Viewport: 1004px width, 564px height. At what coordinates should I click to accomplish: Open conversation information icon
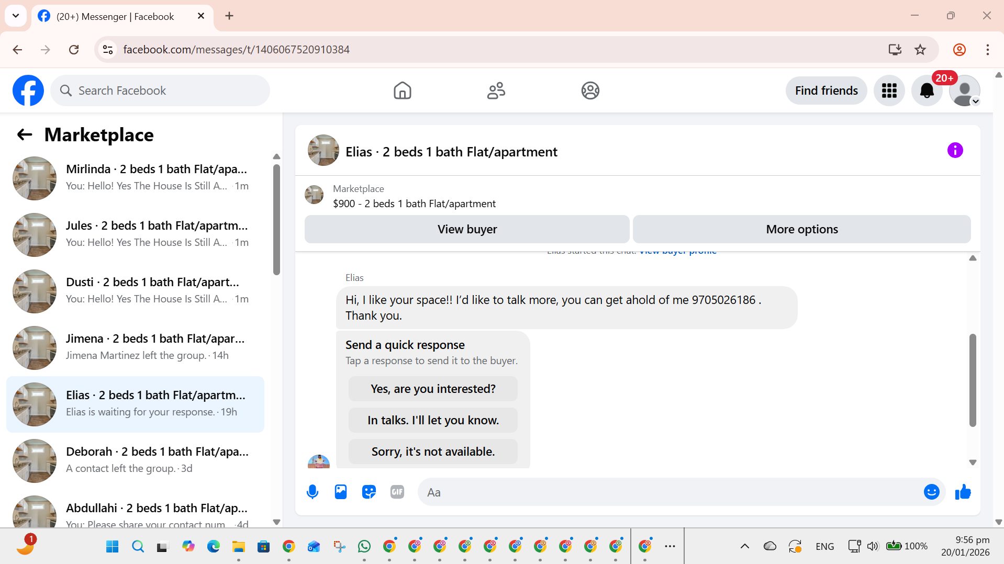click(955, 151)
